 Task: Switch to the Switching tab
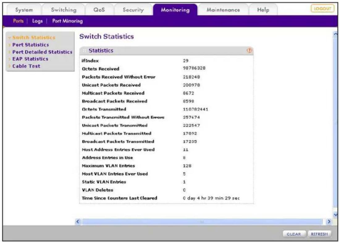tap(64, 10)
